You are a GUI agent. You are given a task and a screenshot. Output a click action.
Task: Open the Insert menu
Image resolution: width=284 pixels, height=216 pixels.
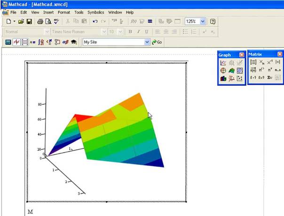pyautogui.click(x=48, y=12)
